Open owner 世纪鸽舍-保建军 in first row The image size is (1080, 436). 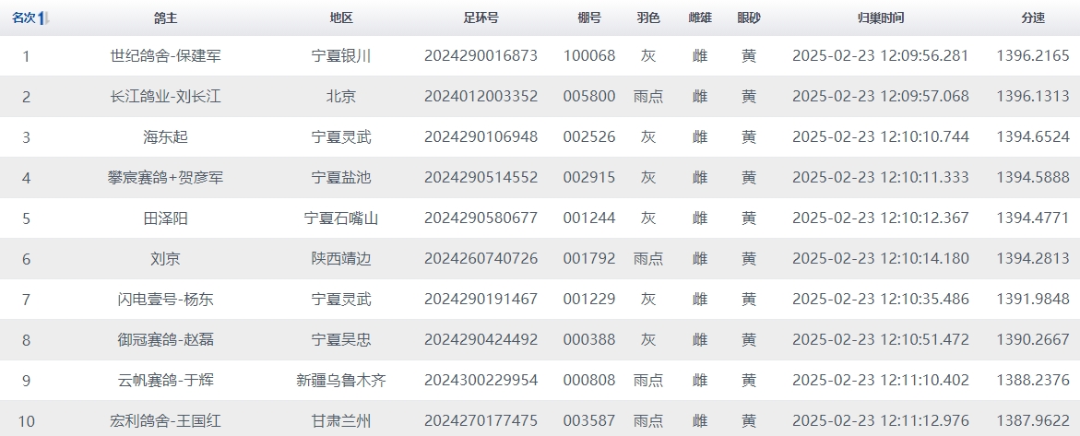(x=165, y=56)
